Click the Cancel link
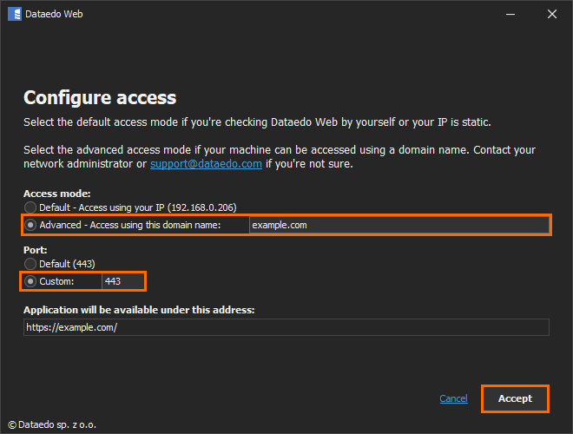The image size is (573, 434). pos(453,398)
